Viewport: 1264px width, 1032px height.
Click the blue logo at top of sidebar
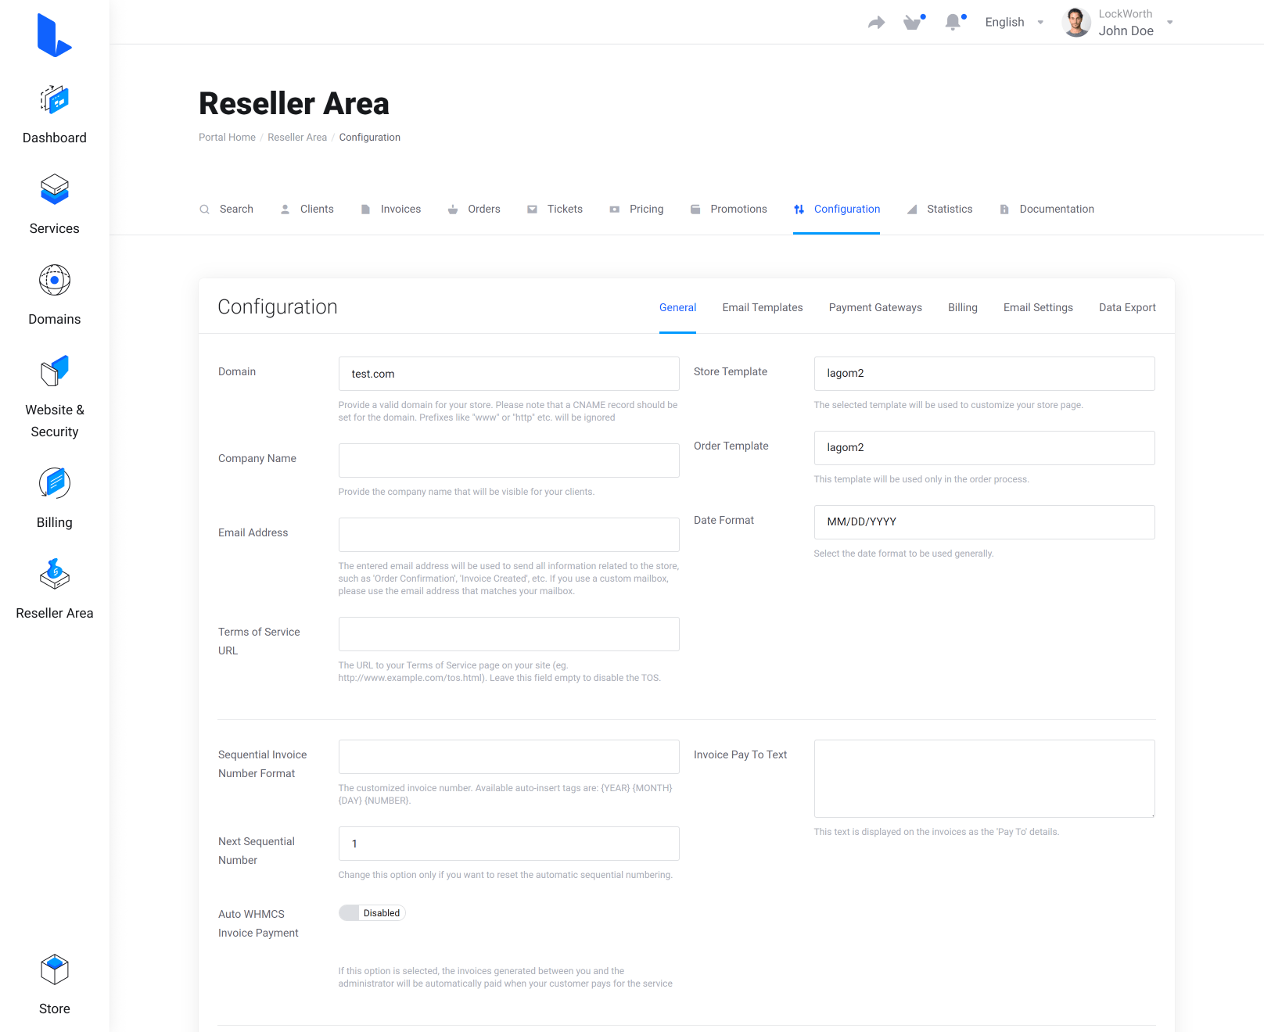tap(55, 35)
